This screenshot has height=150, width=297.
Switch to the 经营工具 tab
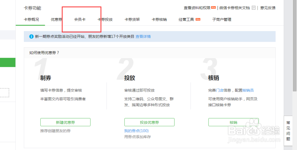(187, 20)
